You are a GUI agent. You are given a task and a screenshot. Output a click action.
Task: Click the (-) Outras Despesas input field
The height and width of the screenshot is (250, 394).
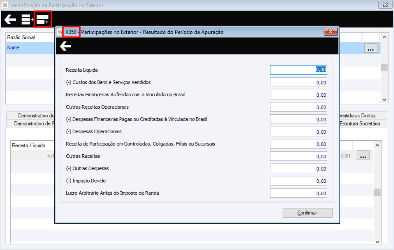(298, 168)
